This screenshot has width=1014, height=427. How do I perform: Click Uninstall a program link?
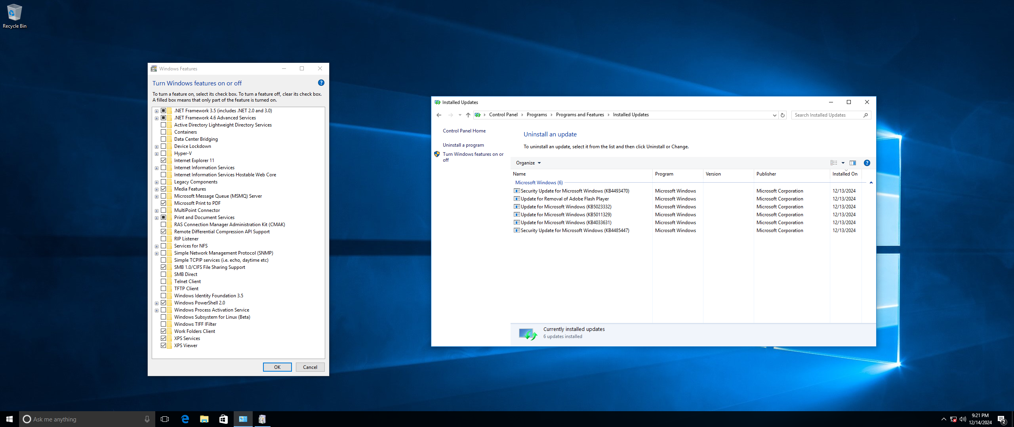tap(463, 145)
